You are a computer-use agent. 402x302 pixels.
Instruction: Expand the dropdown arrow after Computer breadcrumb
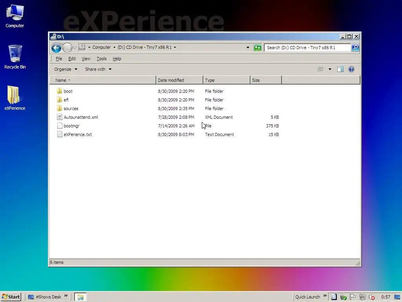114,47
